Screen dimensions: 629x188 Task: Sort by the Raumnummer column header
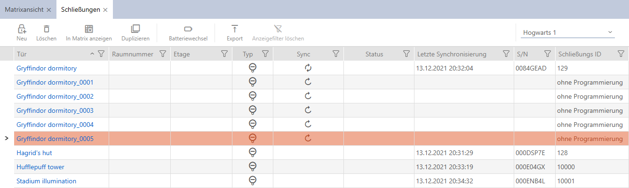(133, 54)
